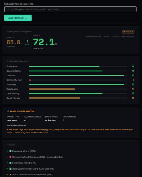Click the Discrepancies count 1

[63, 120]
